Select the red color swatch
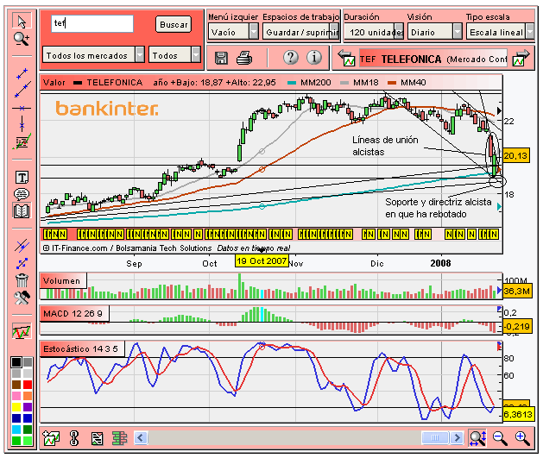 28,385
